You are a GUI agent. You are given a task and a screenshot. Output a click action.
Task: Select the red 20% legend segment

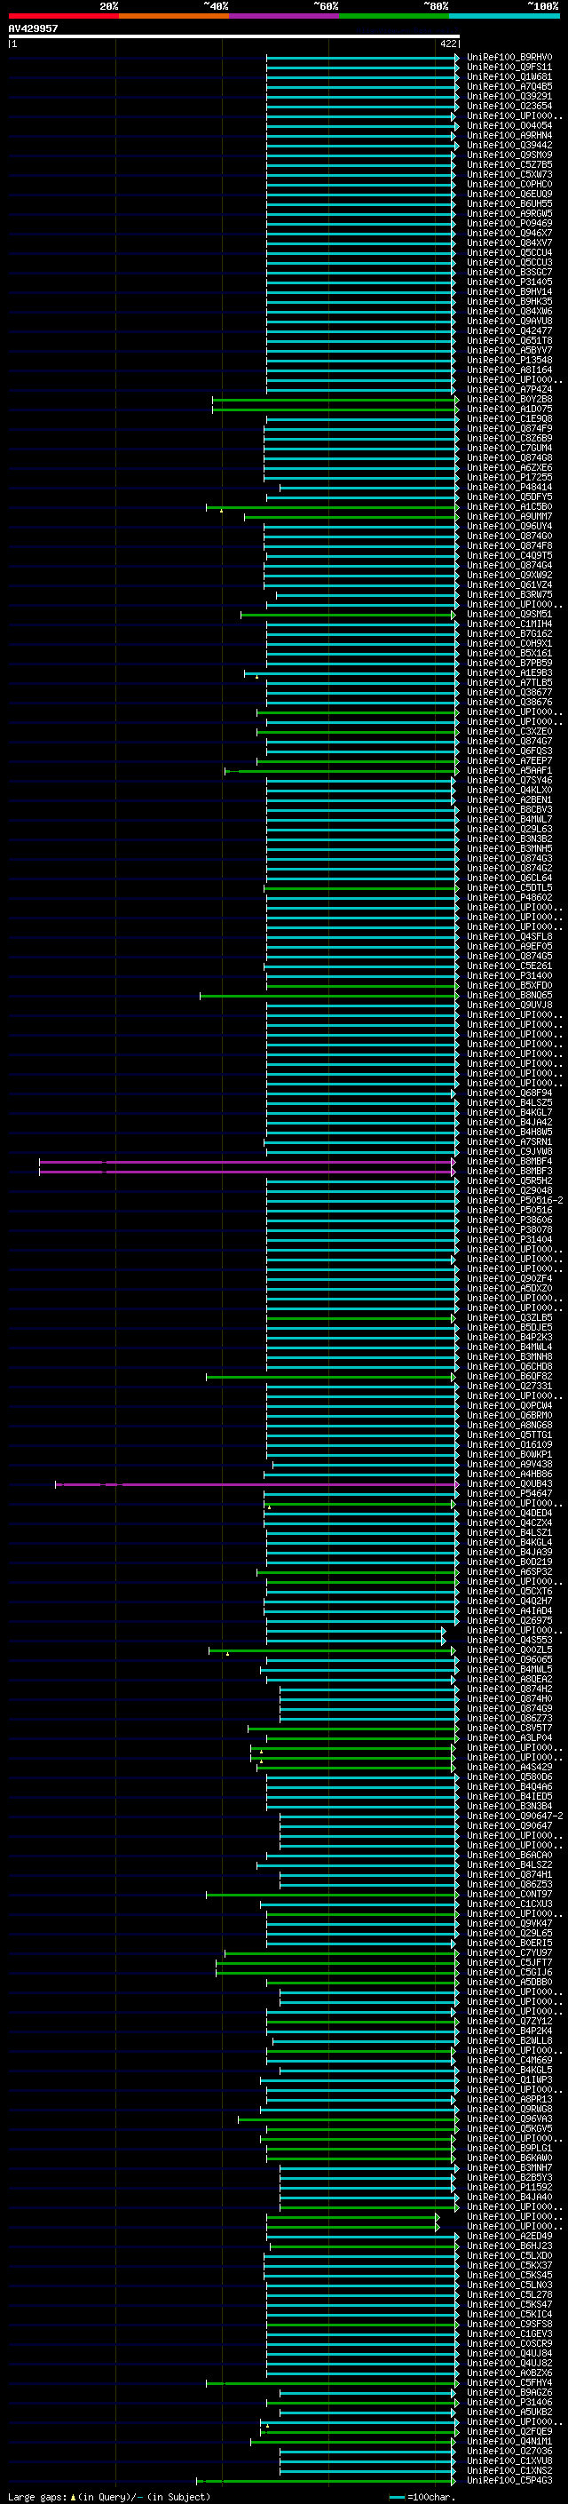click(63, 16)
